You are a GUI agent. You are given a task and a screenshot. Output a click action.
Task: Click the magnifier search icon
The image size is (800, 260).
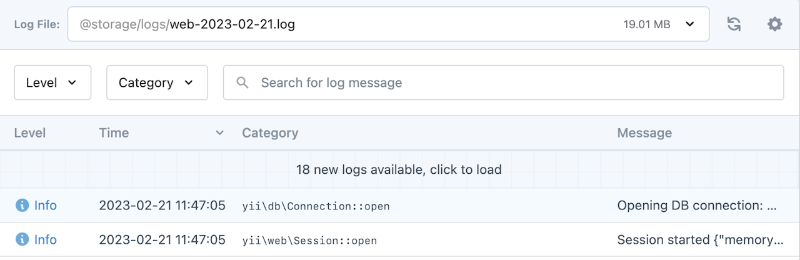(x=242, y=82)
